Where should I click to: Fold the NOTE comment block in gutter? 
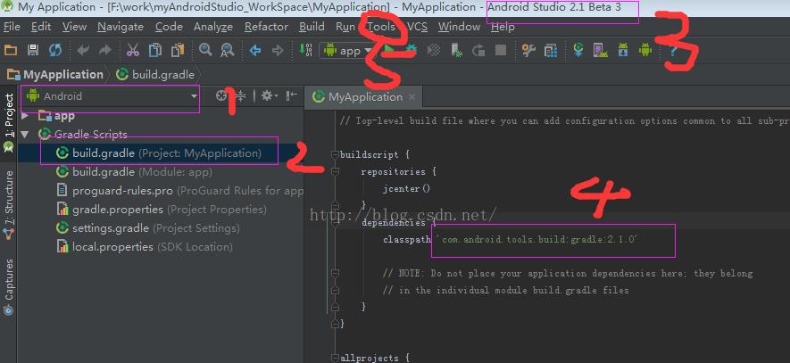(335, 273)
